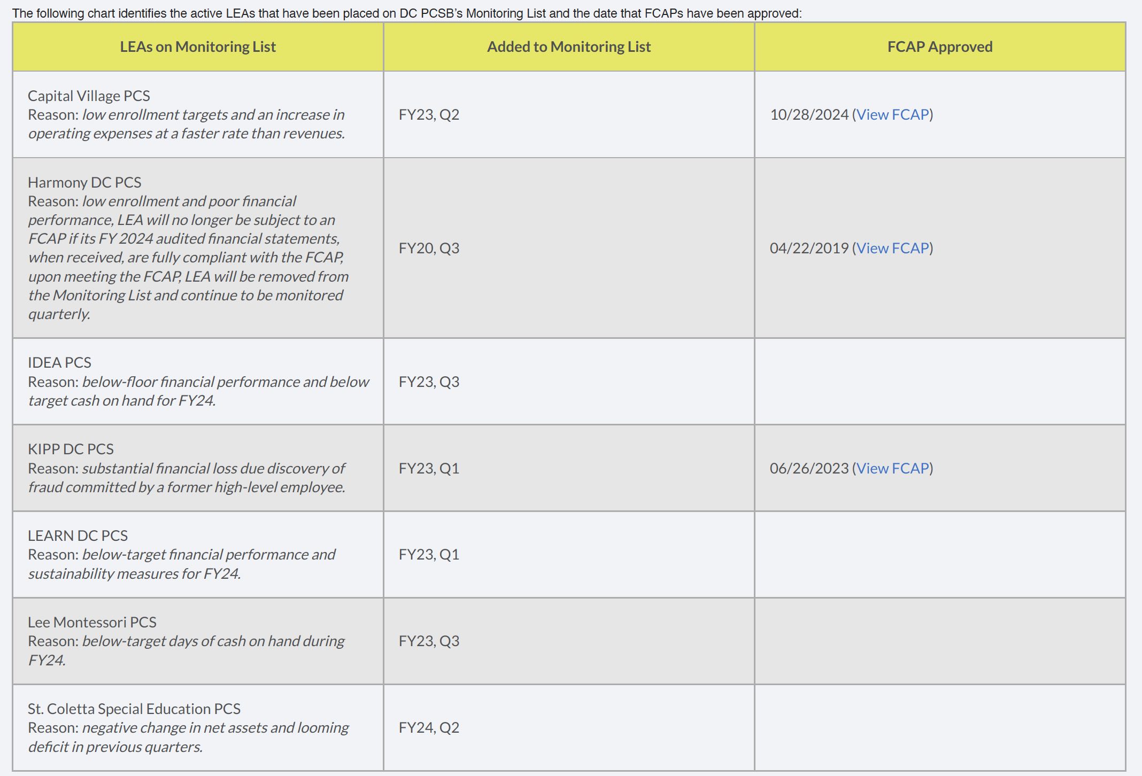1142x776 pixels.
Task: Click St. Coletta Special Education PCS name
Action: pos(134,709)
